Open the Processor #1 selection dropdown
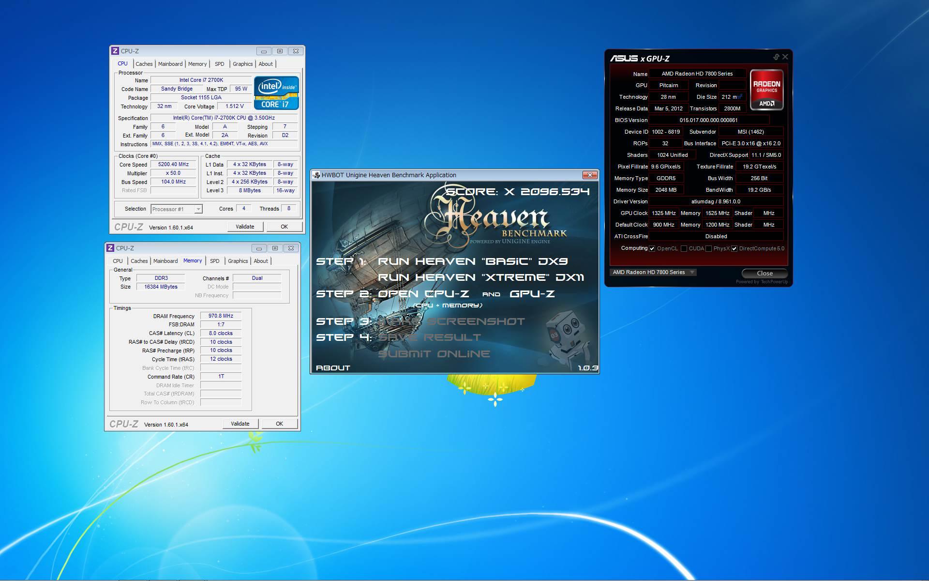929x581 pixels. 177,209
